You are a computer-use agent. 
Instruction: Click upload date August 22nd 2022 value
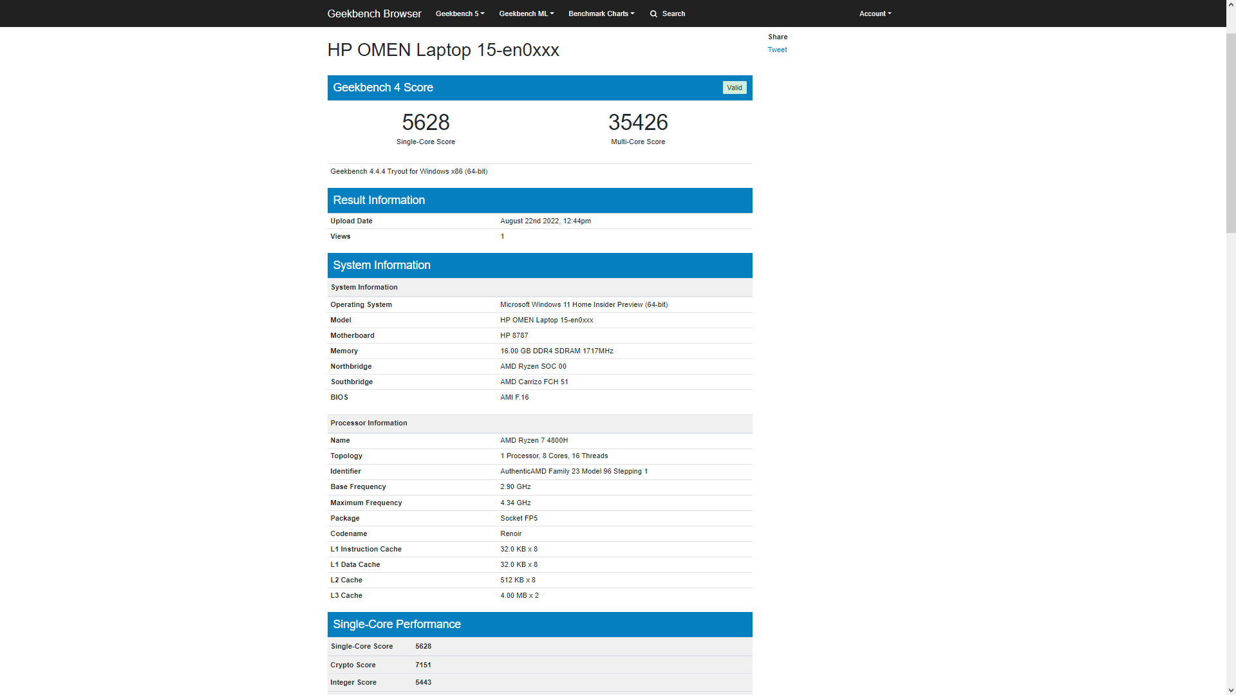pyautogui.click(x=545, y=221)
